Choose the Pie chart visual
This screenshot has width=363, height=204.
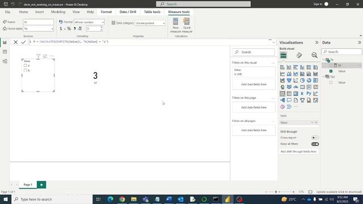302,80
